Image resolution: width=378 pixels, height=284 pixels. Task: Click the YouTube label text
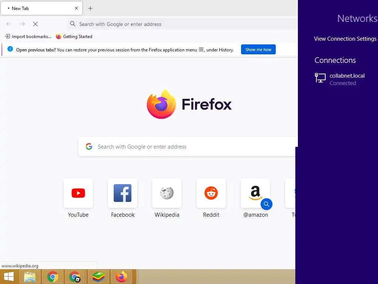tap(78, 215)
